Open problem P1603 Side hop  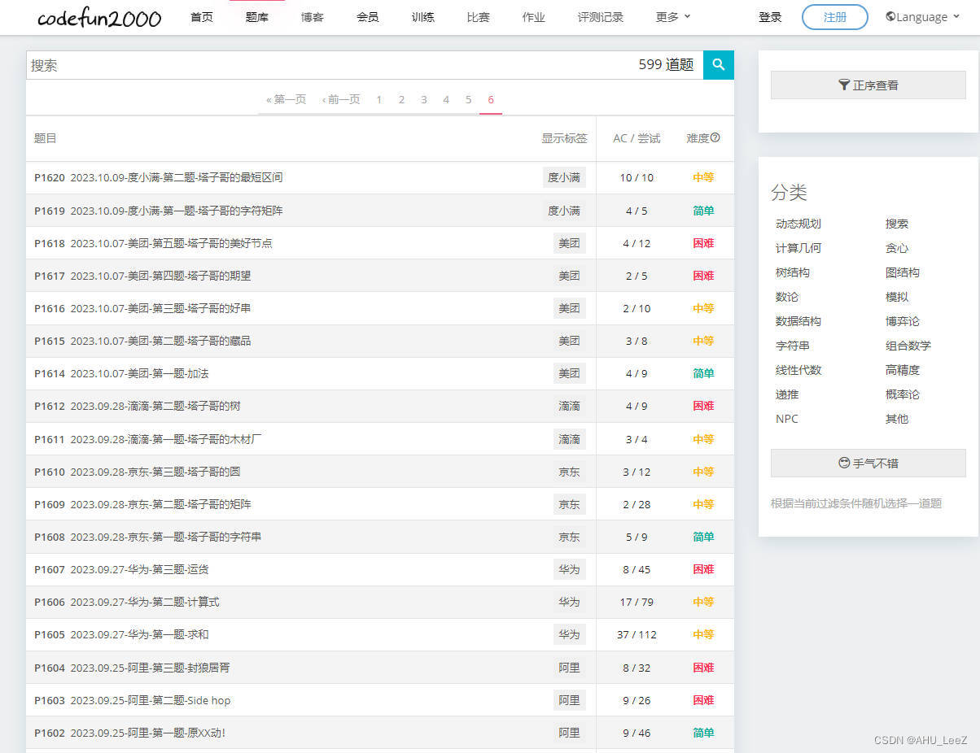[x=133, y=700]
